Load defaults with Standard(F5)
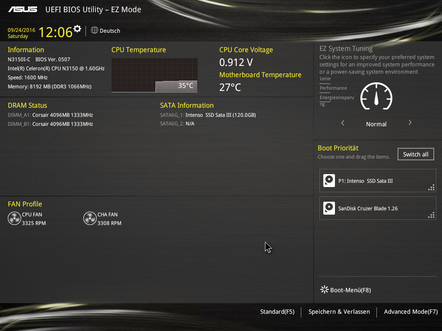 click(277, 312)
